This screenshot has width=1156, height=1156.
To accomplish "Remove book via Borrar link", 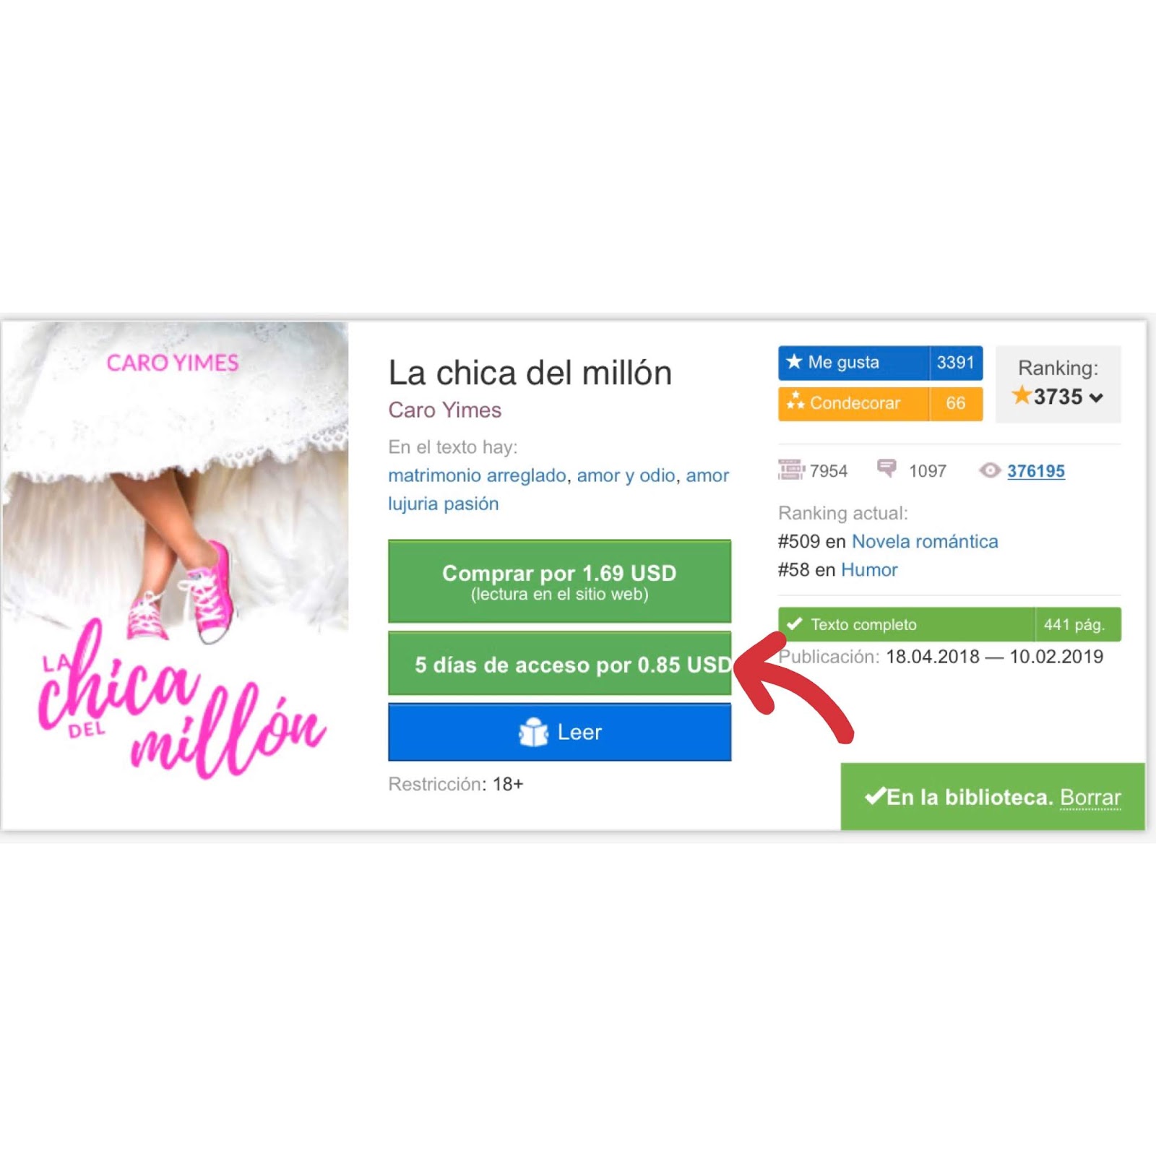I will click(1090, 797).
